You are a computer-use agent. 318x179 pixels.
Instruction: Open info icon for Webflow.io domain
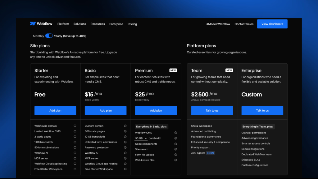click(75, 126)
